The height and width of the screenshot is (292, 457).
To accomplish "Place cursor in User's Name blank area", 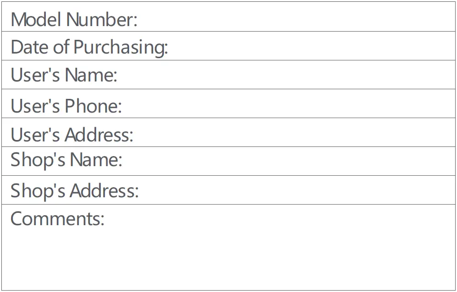I will tap(284, 75).
